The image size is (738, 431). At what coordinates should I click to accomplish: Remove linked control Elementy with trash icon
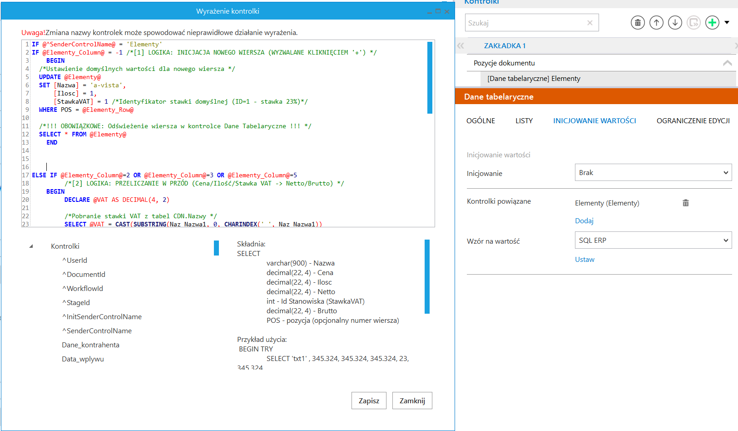click(686, 203)
